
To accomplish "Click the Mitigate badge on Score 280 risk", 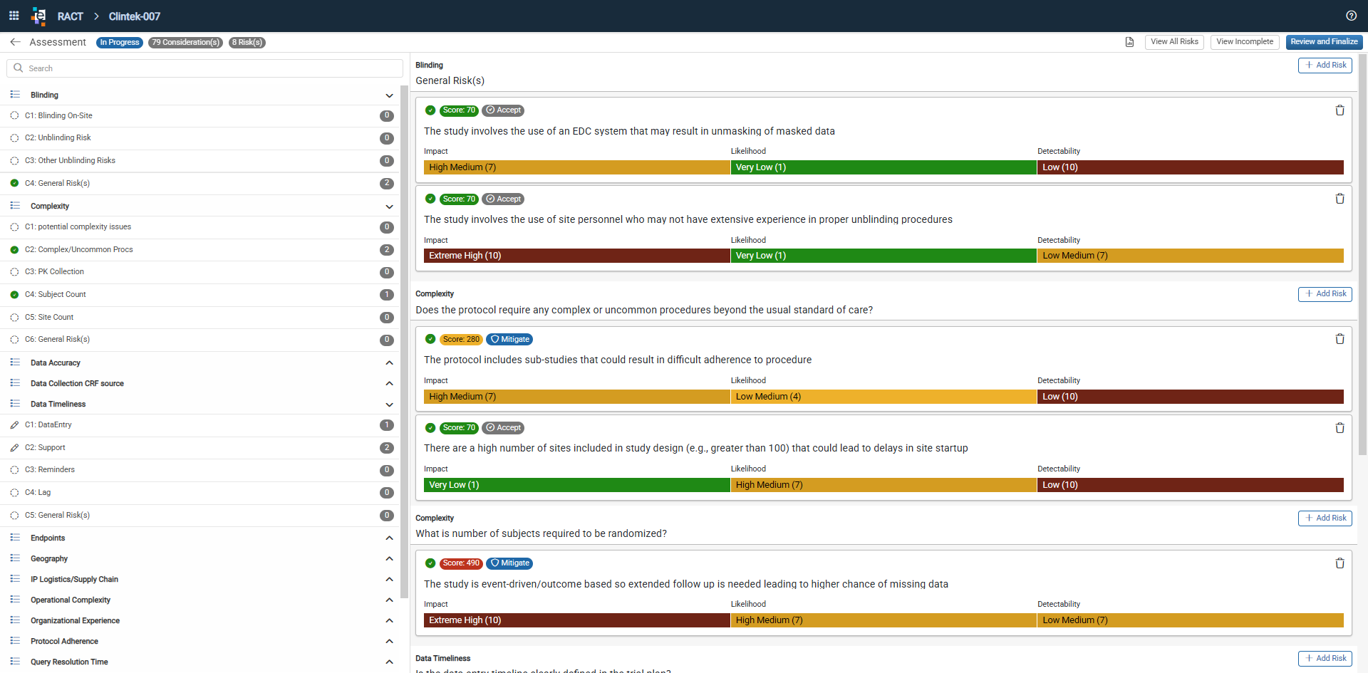I will 509,340.
